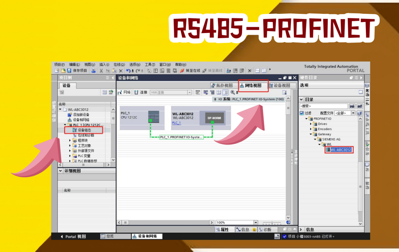The height and width of the screenshot is (252, 399).
Task: Click the split editor vertically icon
Action: [x=264, y=71]
